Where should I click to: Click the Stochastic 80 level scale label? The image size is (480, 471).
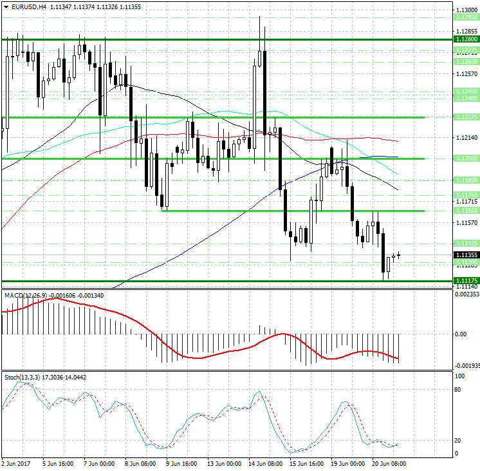click(459, 390)
